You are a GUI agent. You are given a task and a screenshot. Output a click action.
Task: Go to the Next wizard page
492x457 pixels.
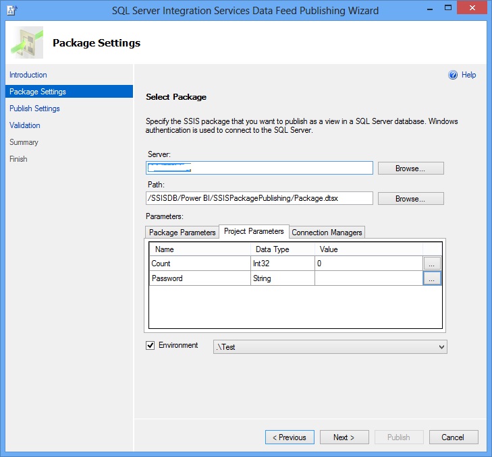(x=344, y=437)
